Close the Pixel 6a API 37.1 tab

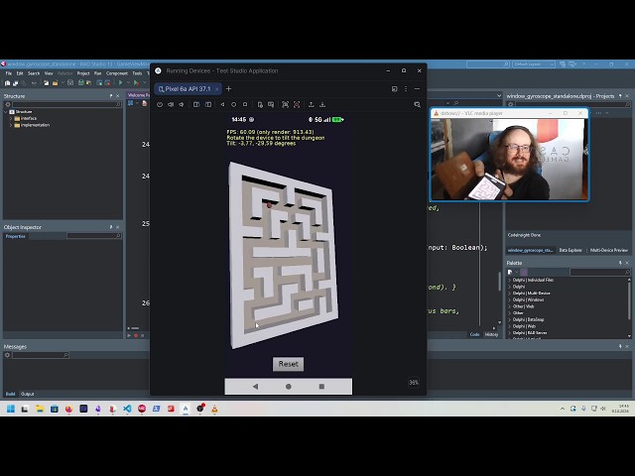point(217,89)
